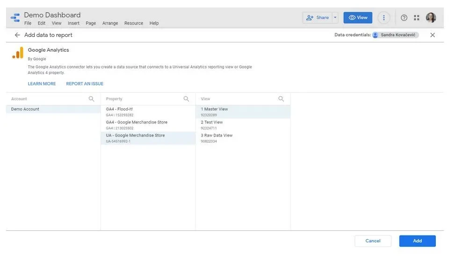
Task: Open the Resource menu
Action: click(133, 23)
